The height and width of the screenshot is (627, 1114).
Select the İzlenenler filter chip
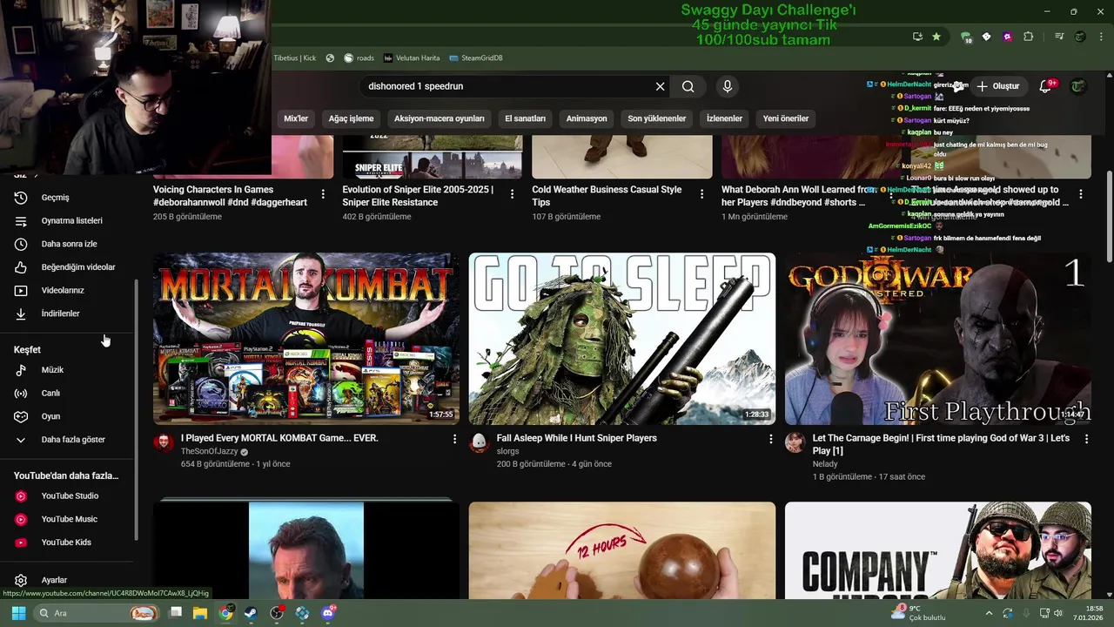(x=724, y=118)
